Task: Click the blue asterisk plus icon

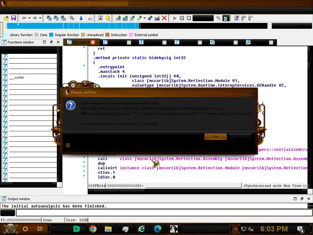Action: tap(150, 18)
